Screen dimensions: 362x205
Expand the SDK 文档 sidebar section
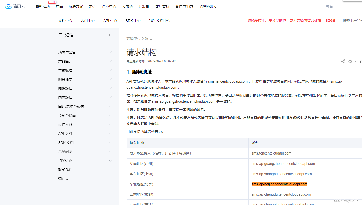pyautogui.click(x=110, y=143)
